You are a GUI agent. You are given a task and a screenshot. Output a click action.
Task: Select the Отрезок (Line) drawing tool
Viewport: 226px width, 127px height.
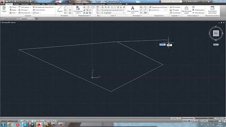60,9
